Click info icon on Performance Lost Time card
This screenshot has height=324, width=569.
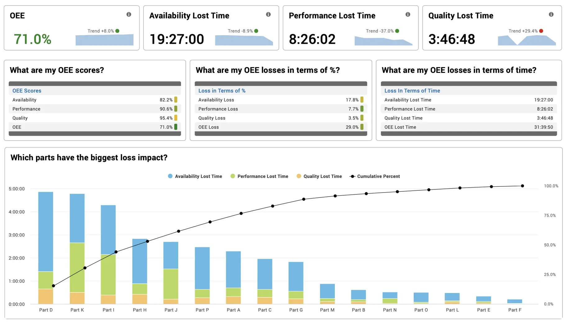(x=408, y=14)
